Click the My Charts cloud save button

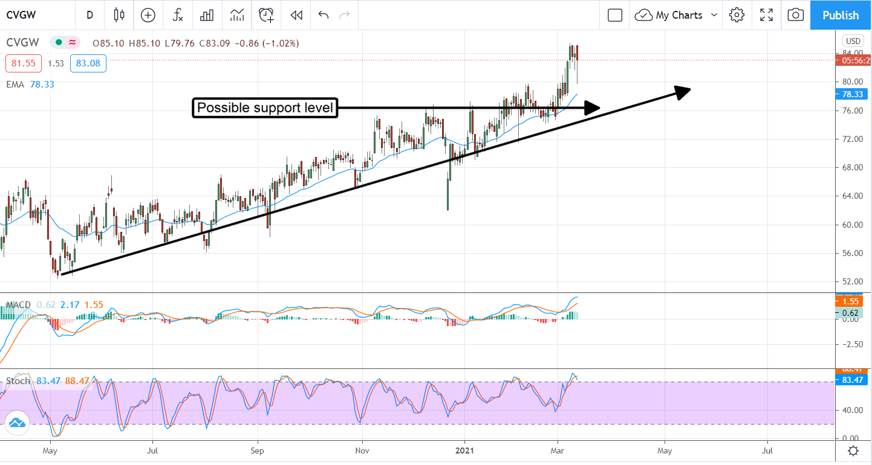668,15
